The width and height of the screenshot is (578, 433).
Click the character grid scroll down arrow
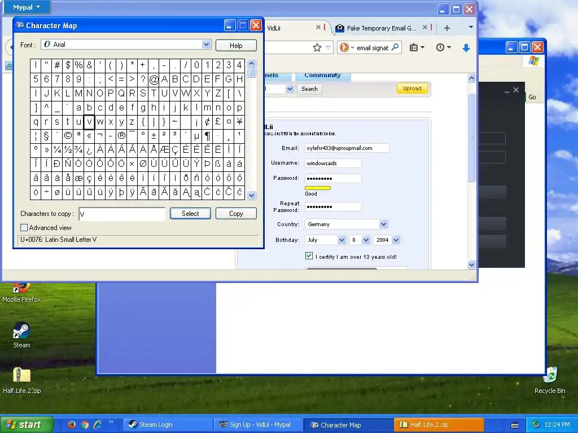click(x=252, y=195)
